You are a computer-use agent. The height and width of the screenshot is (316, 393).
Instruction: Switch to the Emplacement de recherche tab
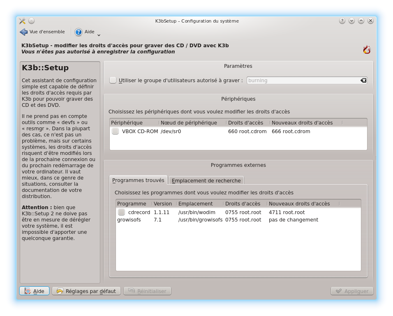click(206, 180)
